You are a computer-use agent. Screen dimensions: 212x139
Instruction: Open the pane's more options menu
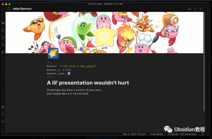pyautogui.click(x=201, y=9)
